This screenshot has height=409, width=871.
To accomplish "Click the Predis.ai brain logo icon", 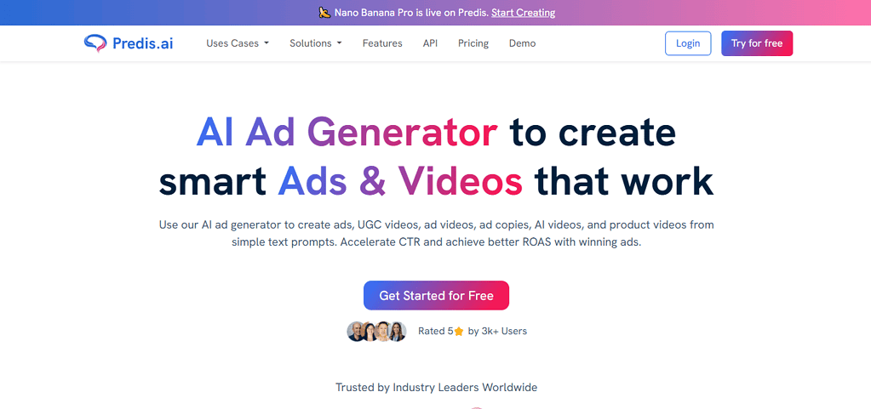I will click(95, 43).
